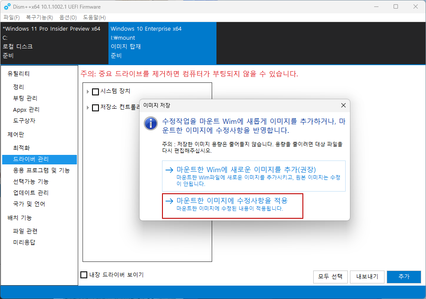Open 업데이트 관리 in the sidebar
The image size is (426, 299).
point(31,193)
